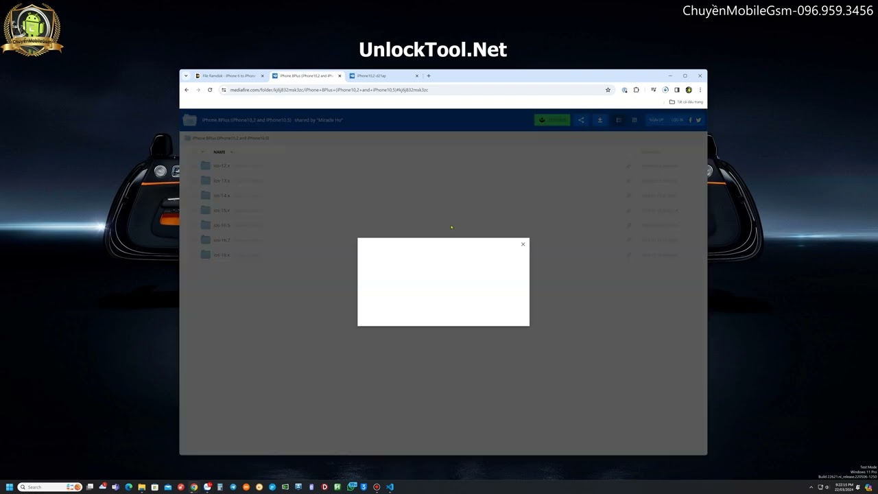The image size is (878, 494).
Task: Click the MediaFire share icon
Action: [581, 120]
